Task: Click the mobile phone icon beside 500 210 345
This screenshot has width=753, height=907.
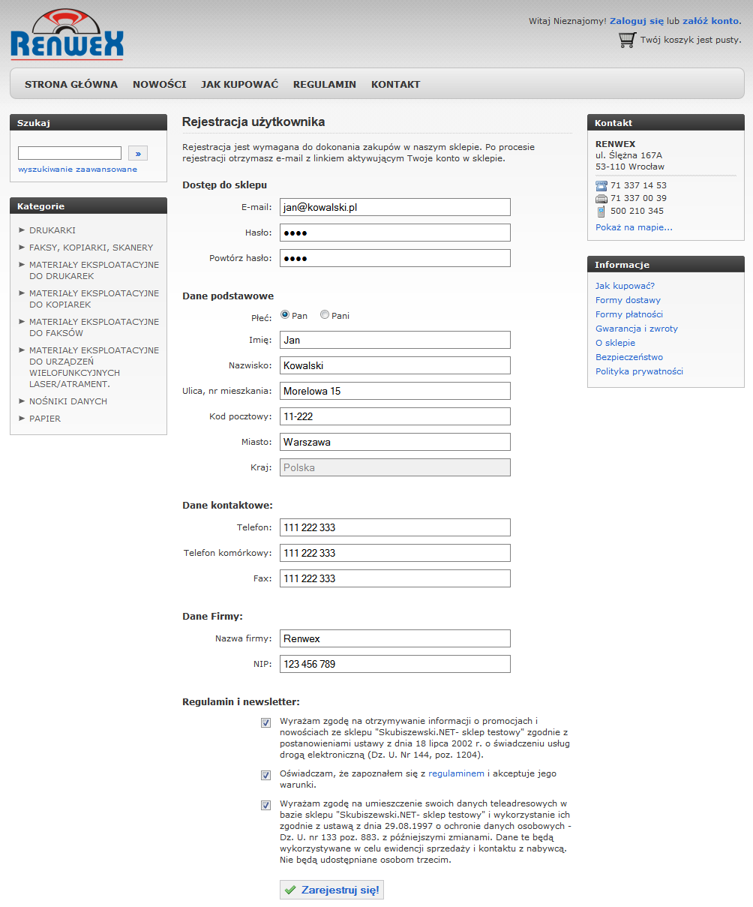Action: (x=601, y=212)
